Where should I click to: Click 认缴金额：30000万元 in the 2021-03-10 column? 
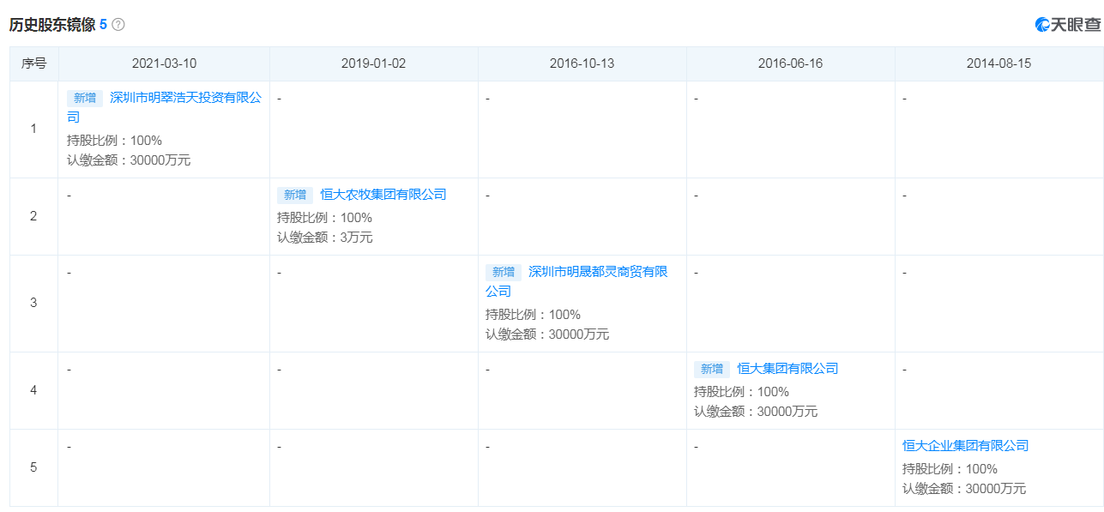(129, 160)
